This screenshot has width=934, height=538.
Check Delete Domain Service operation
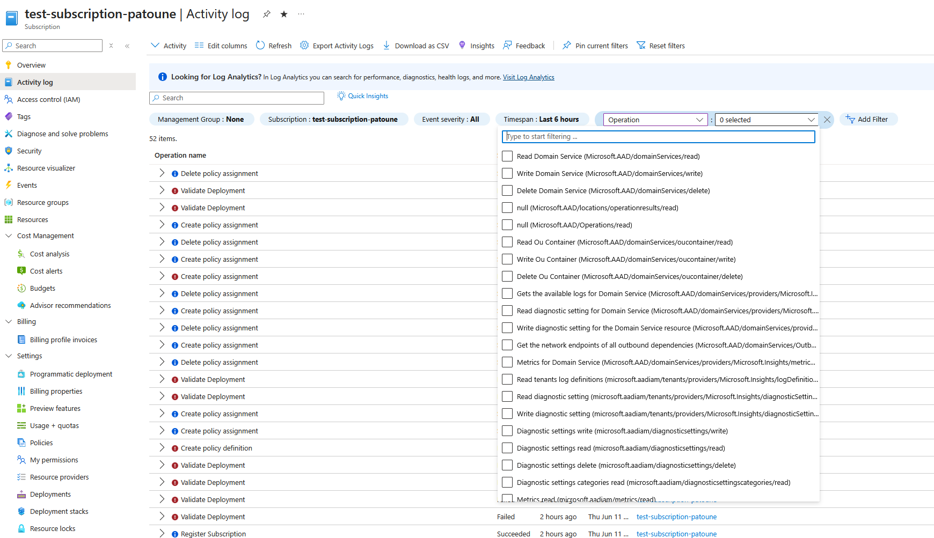[507, 190]
